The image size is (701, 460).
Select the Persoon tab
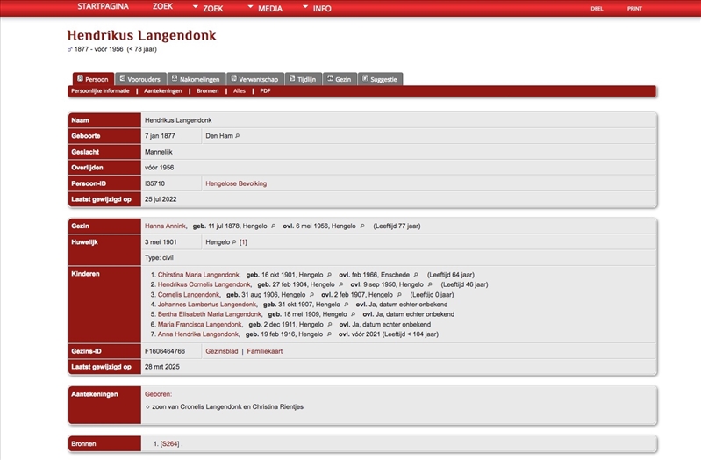click(x=93, y=79)
